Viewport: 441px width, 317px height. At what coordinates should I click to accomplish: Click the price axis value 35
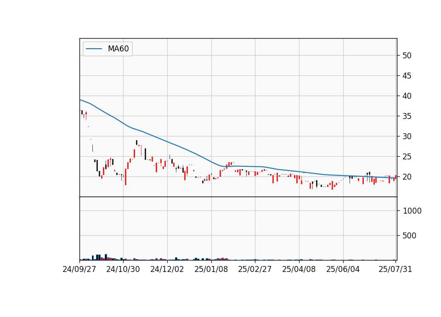click(x=407, y=116)
